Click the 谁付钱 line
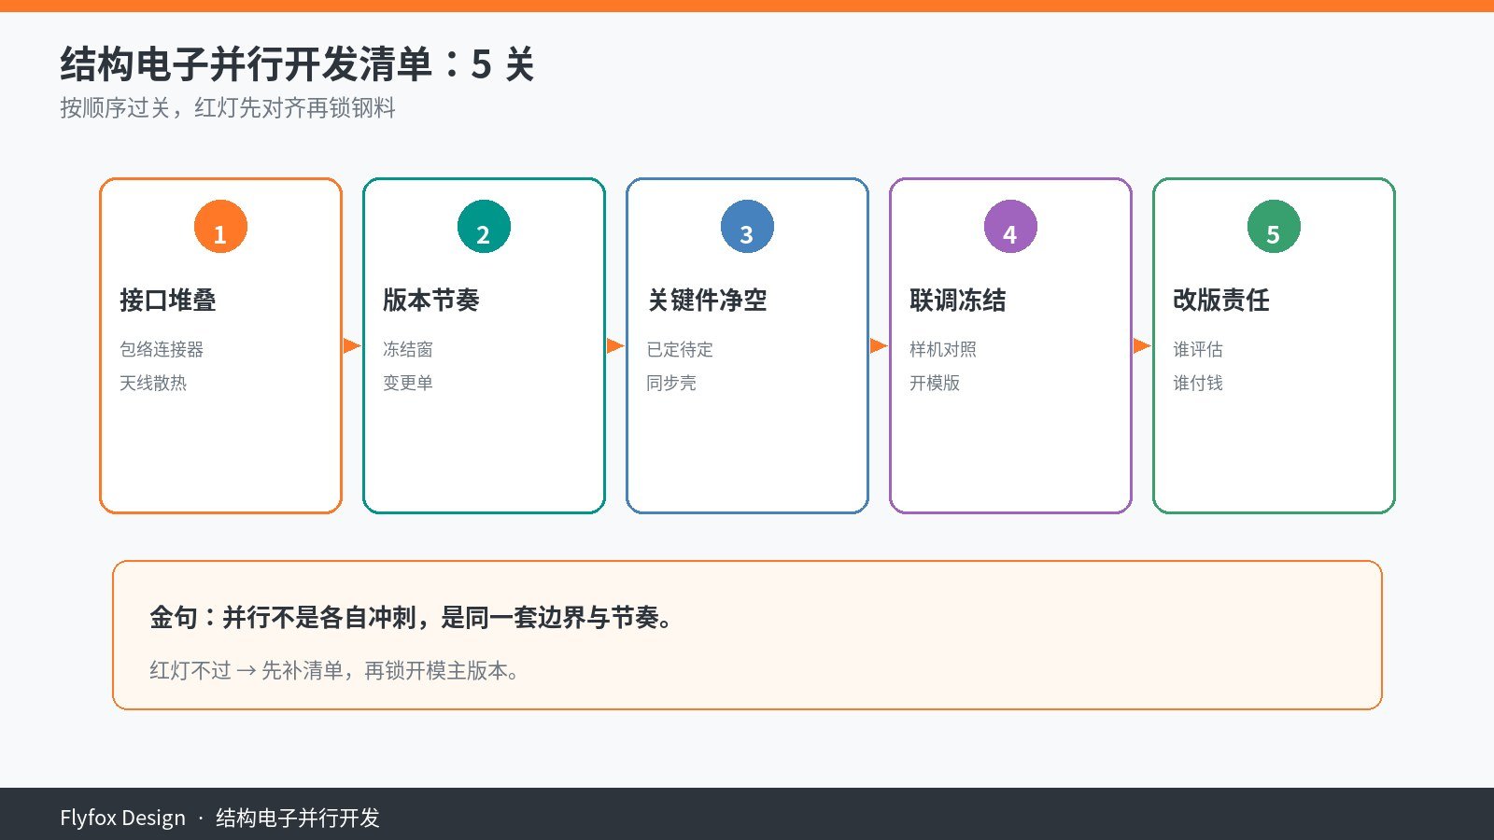 [1198, 383]
